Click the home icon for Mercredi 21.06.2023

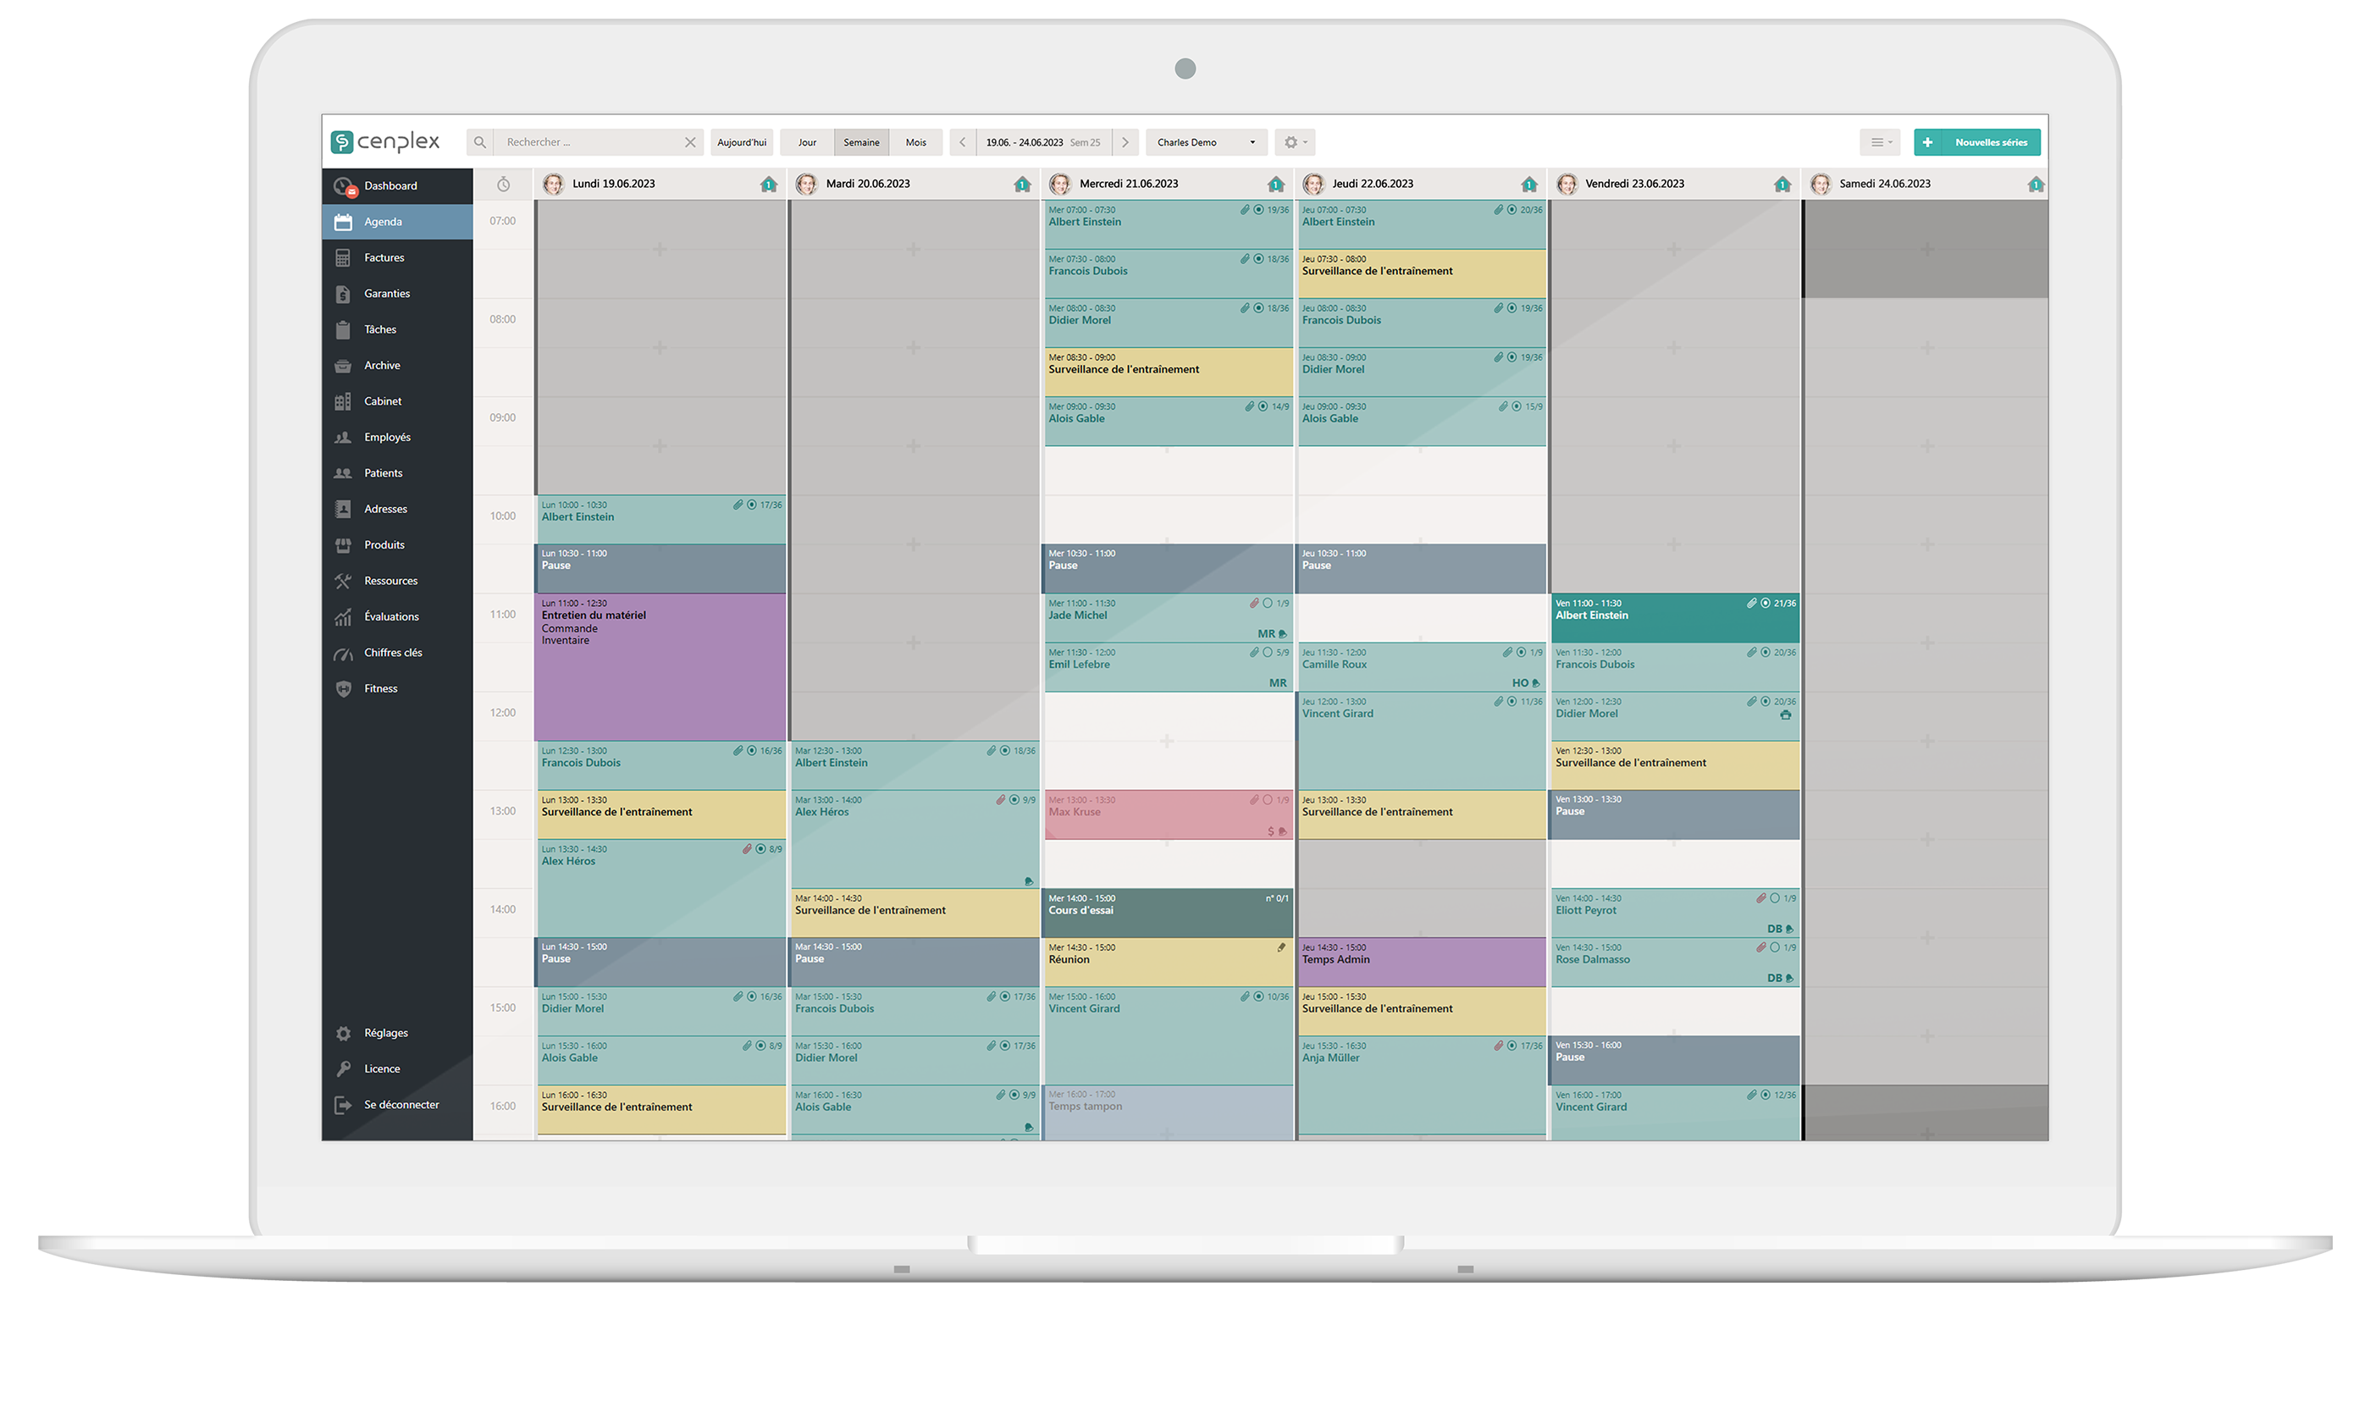[x=1276, y=185]
